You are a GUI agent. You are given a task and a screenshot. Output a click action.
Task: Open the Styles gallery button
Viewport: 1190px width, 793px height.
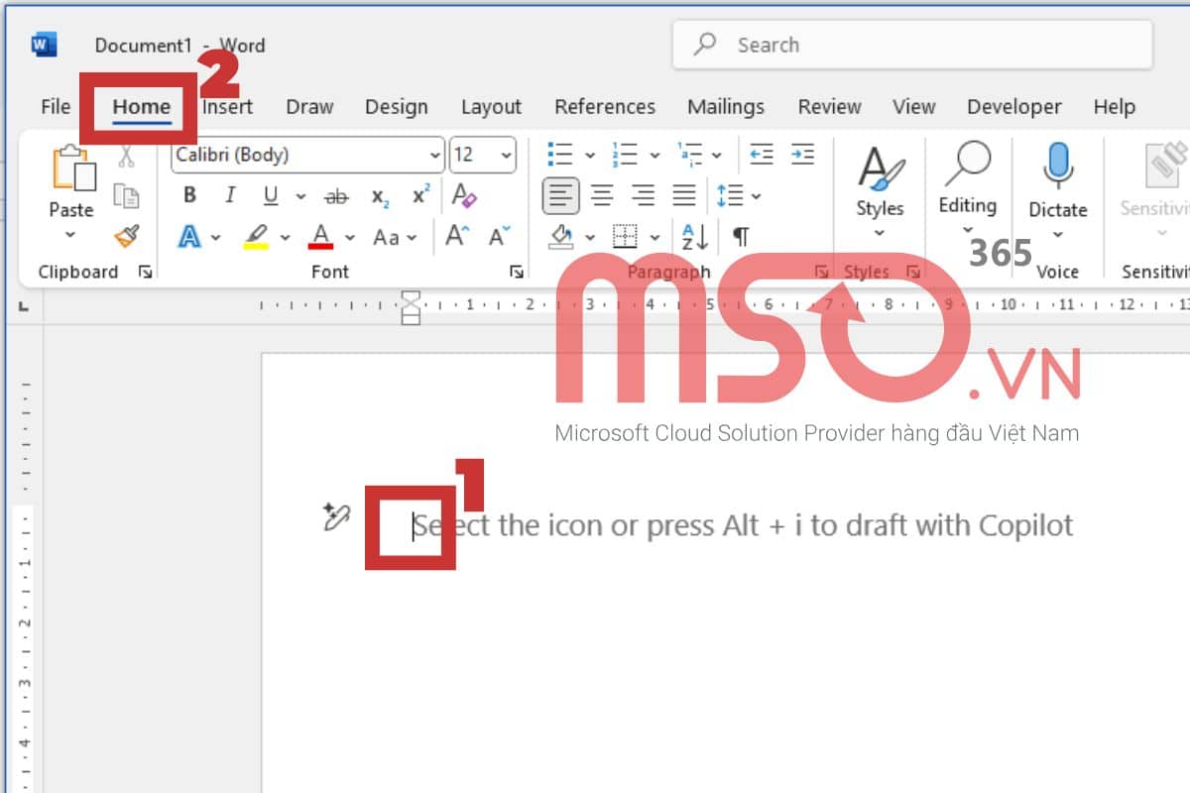coord(880,193)
